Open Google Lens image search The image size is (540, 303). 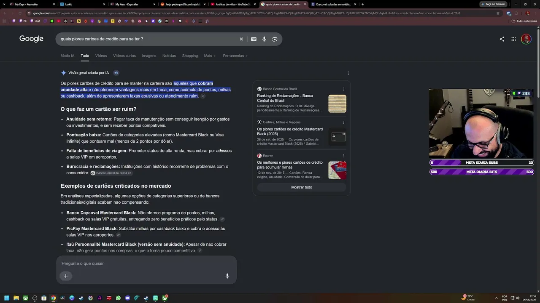click(275, 39)
